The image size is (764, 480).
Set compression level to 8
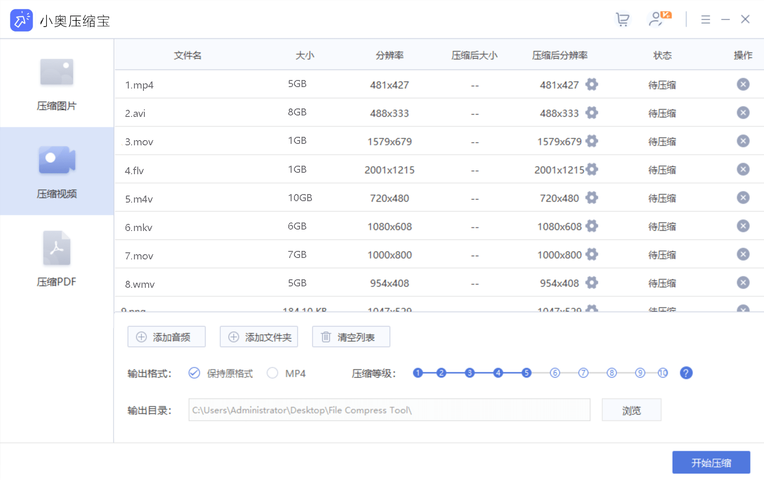click(x=612, y=373)
